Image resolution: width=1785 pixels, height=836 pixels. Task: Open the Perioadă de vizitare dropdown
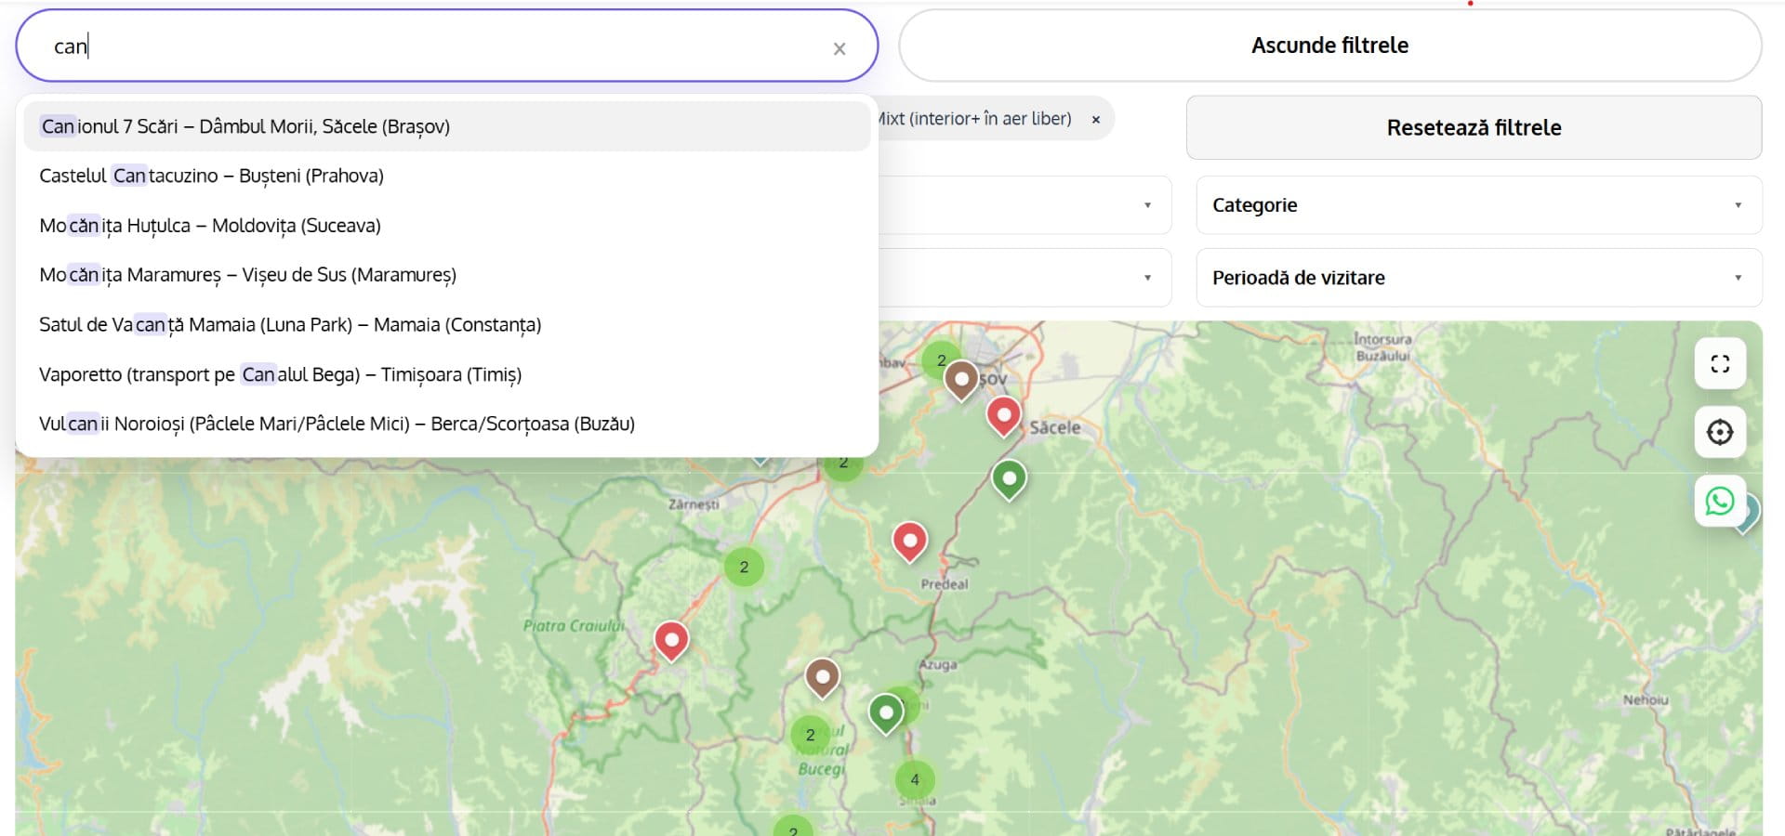click(x=1478, y=278)
